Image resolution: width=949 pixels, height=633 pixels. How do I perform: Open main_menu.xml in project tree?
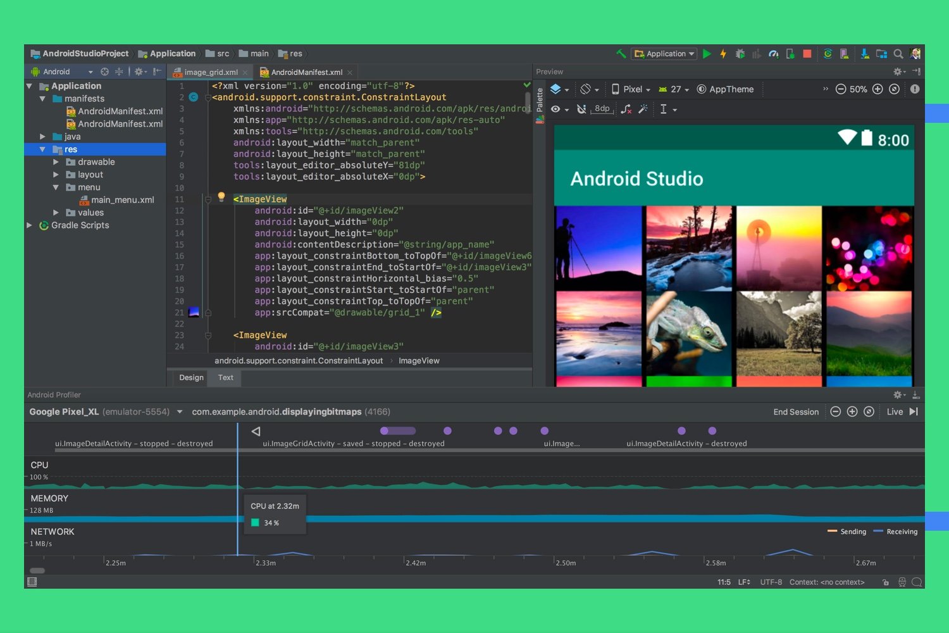pos(117,200)
